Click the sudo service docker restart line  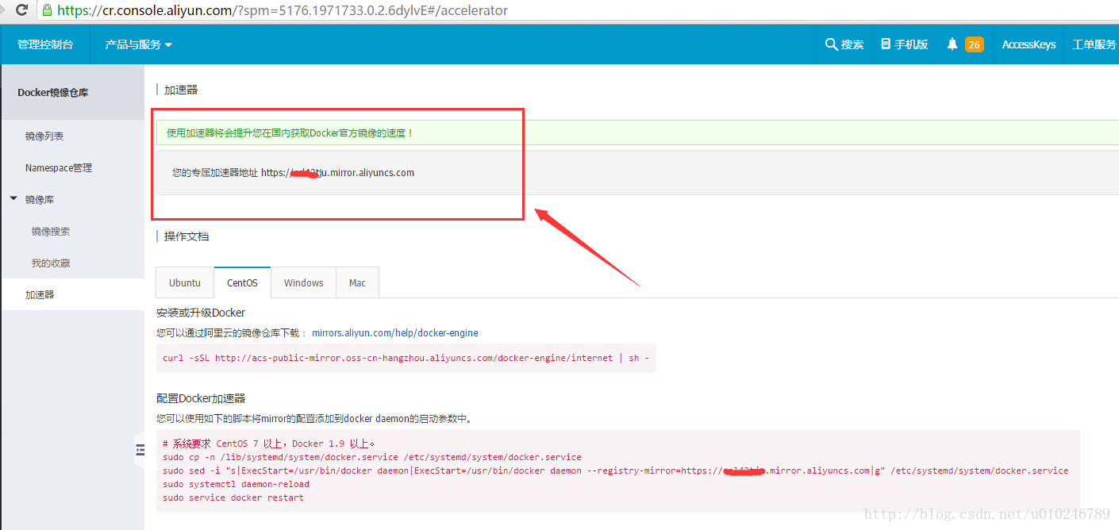(x=233, y=497)
